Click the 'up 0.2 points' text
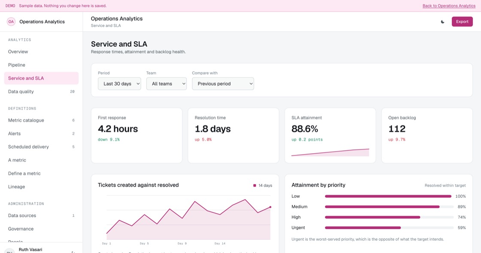The height and width of the screenshot is (253, 481). (x=307, y=140)
